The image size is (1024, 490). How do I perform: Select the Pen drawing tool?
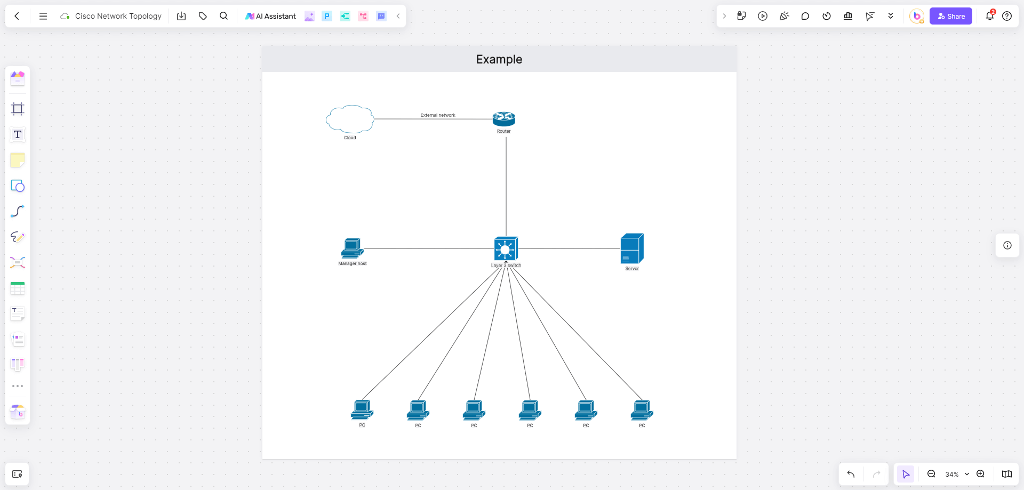(18, 237)
